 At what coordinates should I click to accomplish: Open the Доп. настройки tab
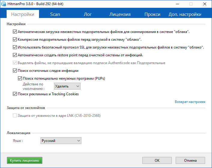pos(185,14)
